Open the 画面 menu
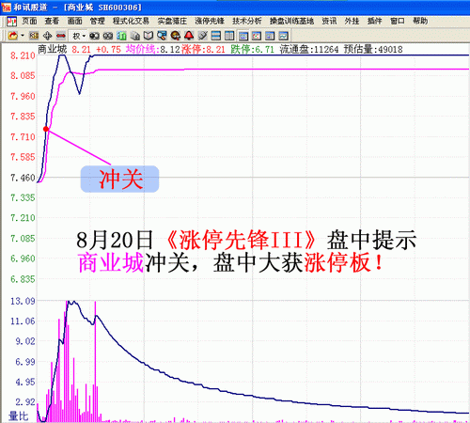The width and height of the screenshot is (470, 423). click(74, 21)
